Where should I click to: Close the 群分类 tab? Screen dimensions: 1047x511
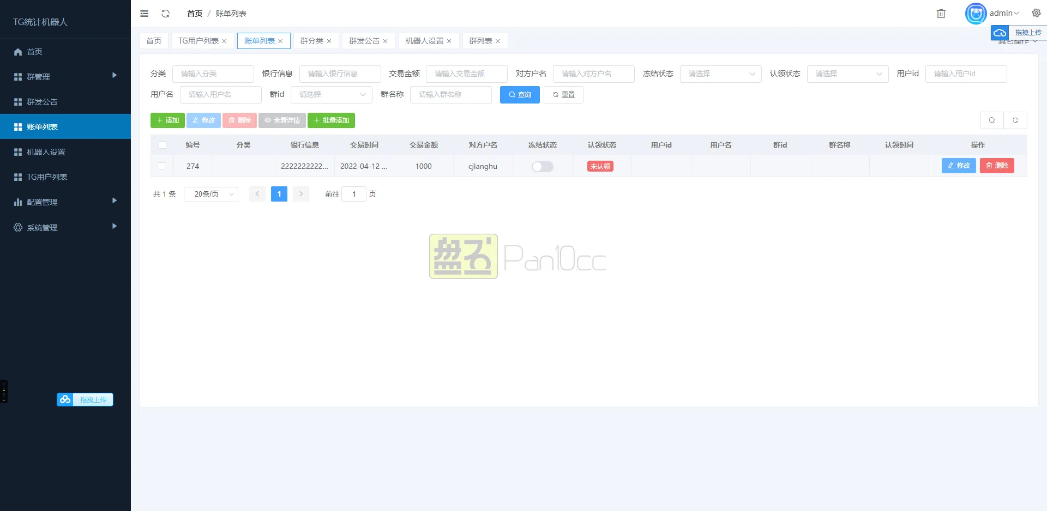tap(329, 40)
